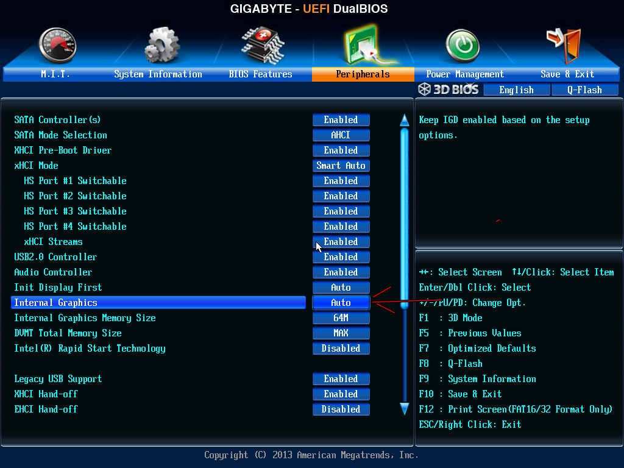Click the F1 3D Mode help line

[x=450, y=317]
